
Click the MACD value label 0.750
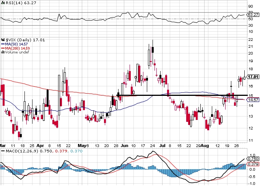(253, 159)
